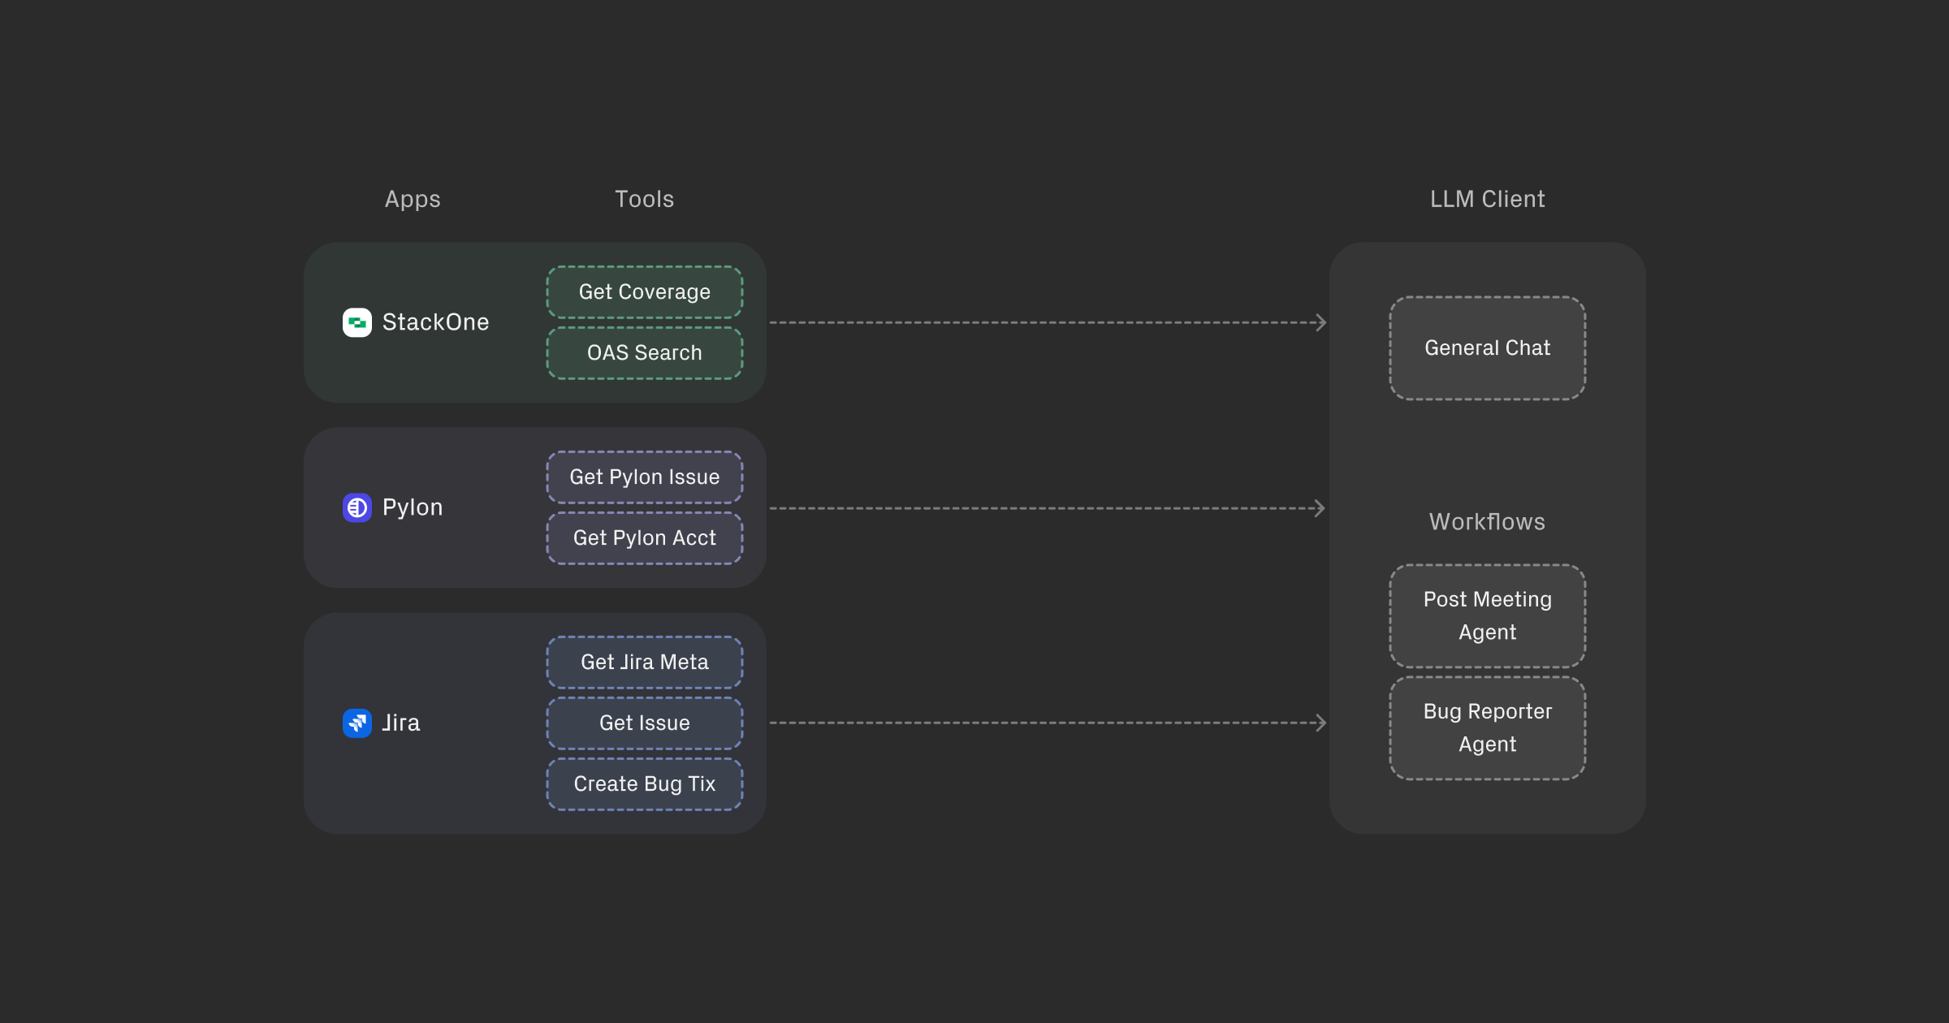Switch to the Tools column header

[644, 199]
